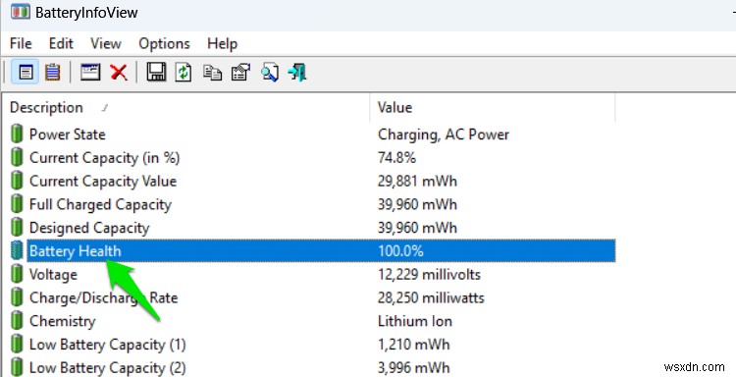Click the BatteryInfoView title bar app icon
Screen dimensions: 736x377
coord(20,12)
